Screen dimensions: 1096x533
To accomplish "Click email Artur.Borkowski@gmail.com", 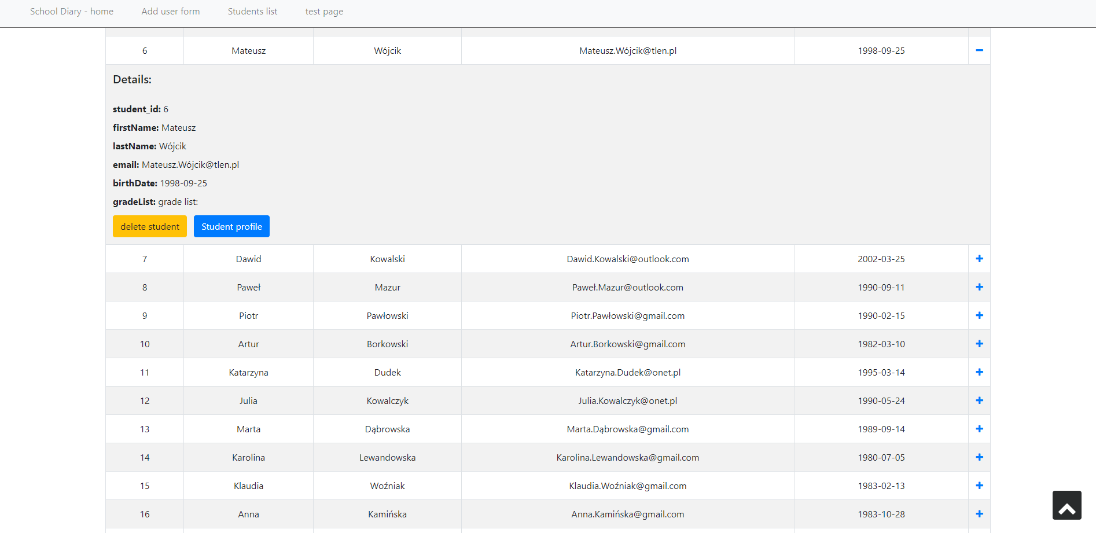I will [x=628, y=344].
